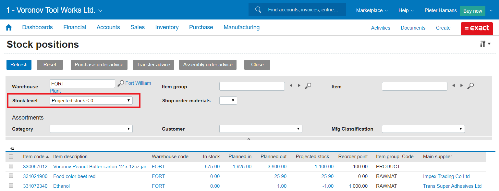Open the Shop order materials dropdown
Screen dimensions: 499x191
click(x=228, y=101)
